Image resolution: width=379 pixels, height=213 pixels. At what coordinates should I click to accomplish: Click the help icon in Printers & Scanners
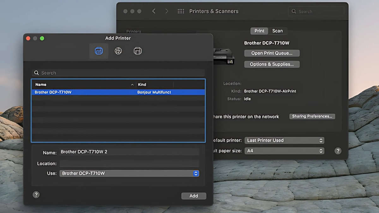coord(338,151)
